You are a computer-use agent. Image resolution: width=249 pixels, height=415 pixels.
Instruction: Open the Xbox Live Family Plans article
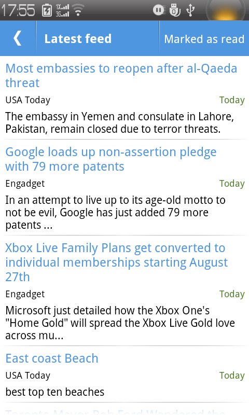click(116, 262)
